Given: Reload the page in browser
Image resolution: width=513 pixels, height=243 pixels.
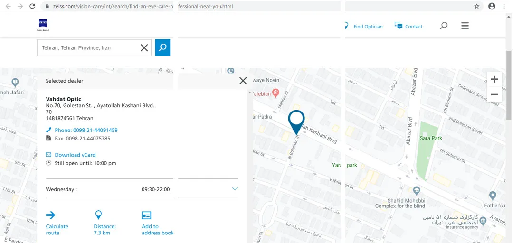Looking at the screenshot, I should tap(32, 6).
